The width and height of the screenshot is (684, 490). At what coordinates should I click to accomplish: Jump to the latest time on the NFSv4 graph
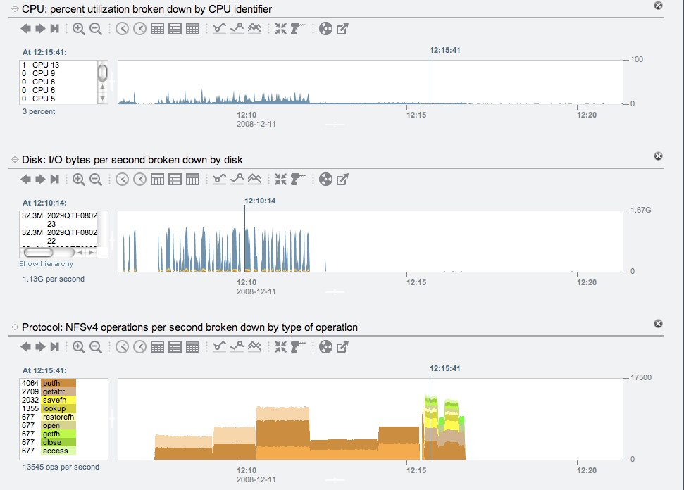(x=54, y=346)
